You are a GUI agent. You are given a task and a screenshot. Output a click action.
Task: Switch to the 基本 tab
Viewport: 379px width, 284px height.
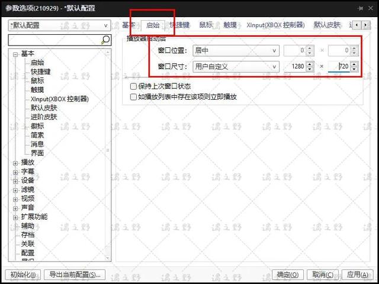tap(129, 25)
